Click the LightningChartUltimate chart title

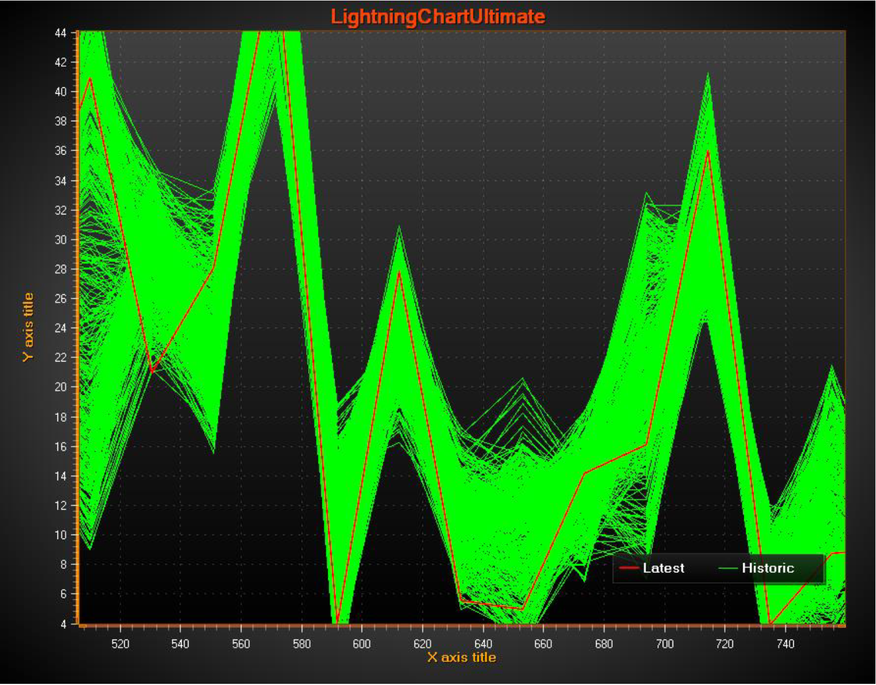point(438,16)
